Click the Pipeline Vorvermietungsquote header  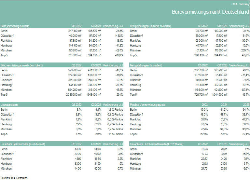tap(147, 105)
